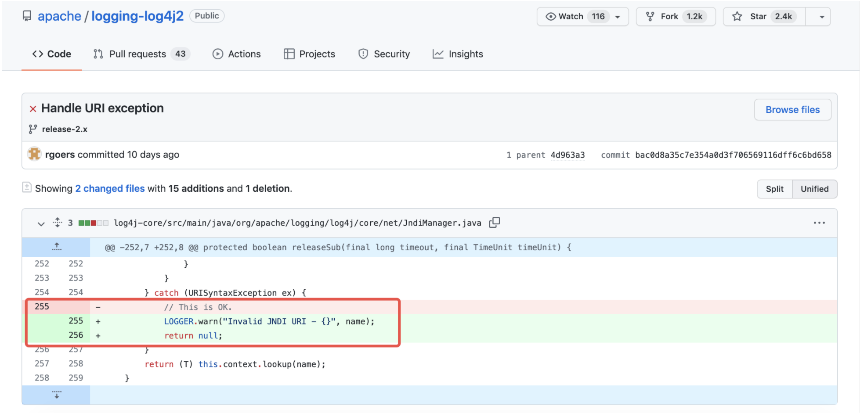Click new line number 259

click(76, 378)
